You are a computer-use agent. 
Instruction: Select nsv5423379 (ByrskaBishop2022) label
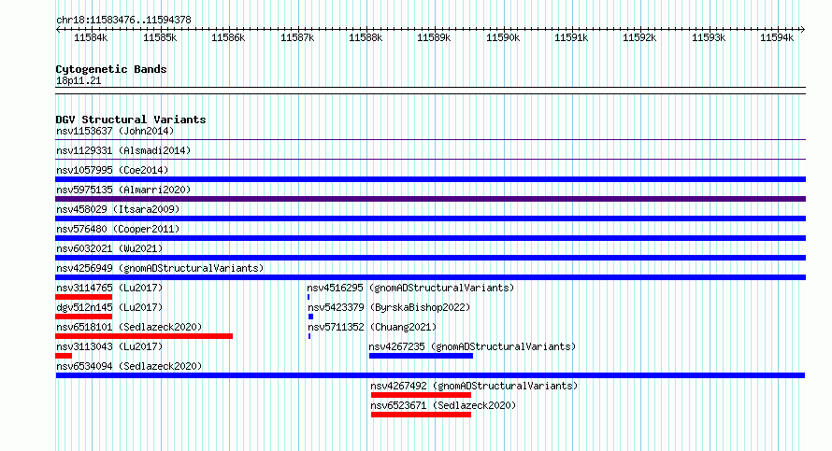389,307
